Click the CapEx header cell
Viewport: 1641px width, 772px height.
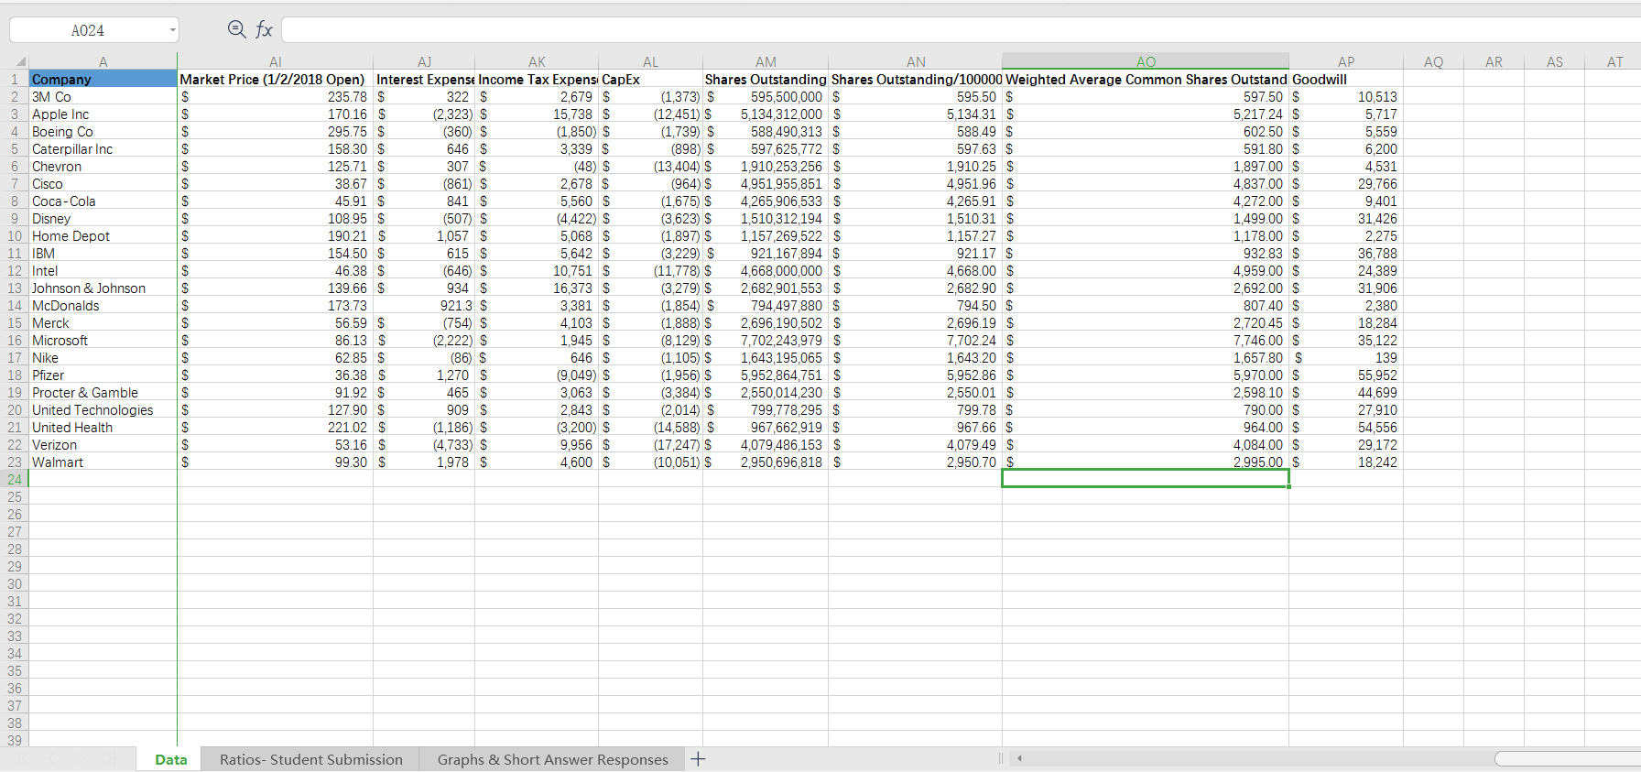pyautogui.click(x=650, y=80)
